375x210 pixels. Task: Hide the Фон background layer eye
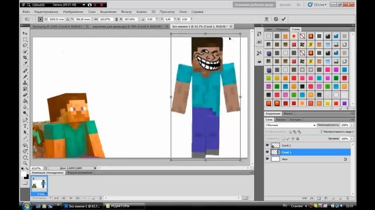coord(267,159)
